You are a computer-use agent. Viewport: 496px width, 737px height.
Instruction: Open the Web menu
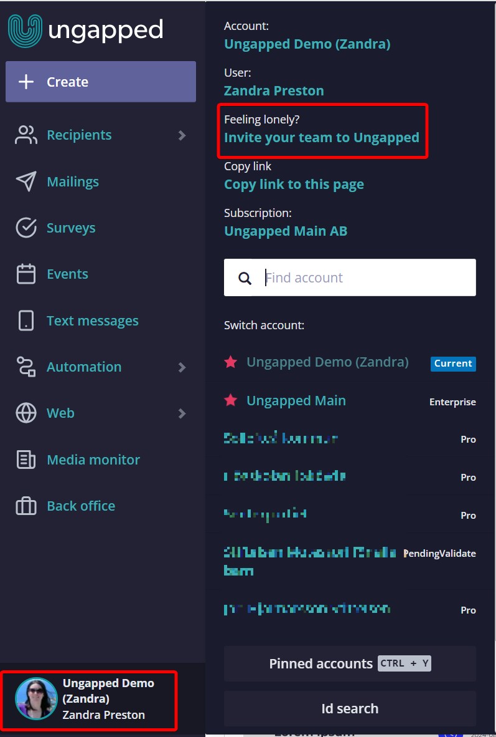click(60, 413)
